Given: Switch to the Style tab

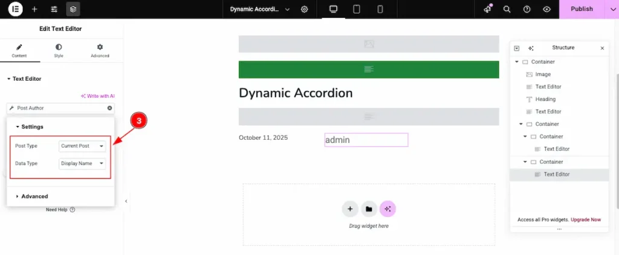Looking at the screenshot, I should (x=59, y=51).
